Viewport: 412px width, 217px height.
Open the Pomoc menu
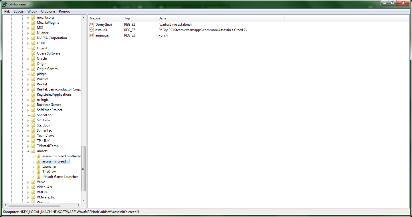[x=64, y=11]
